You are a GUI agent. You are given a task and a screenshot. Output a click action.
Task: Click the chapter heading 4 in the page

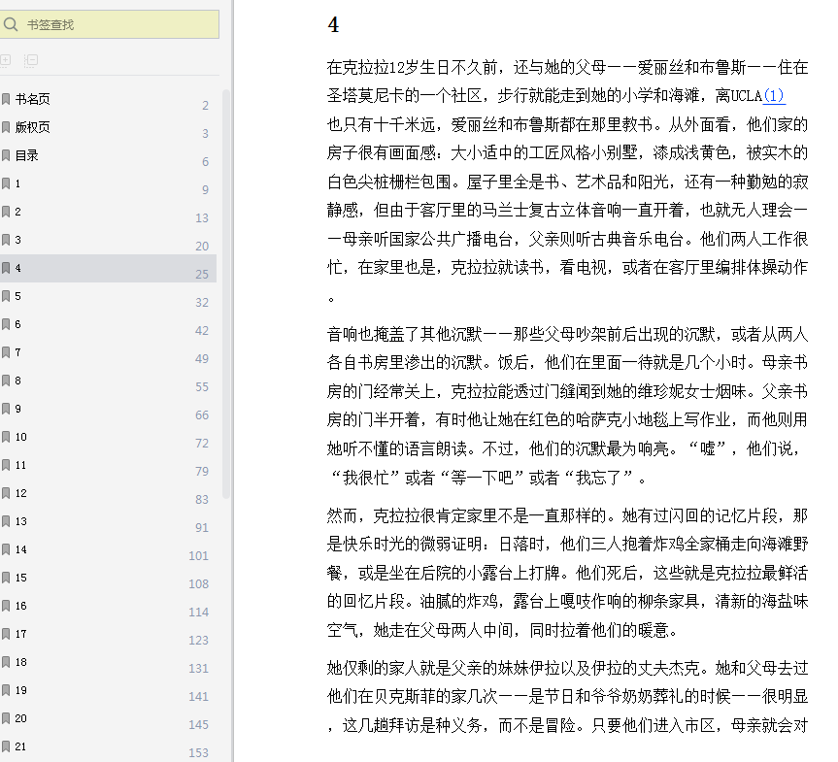[x=333, y=25]
